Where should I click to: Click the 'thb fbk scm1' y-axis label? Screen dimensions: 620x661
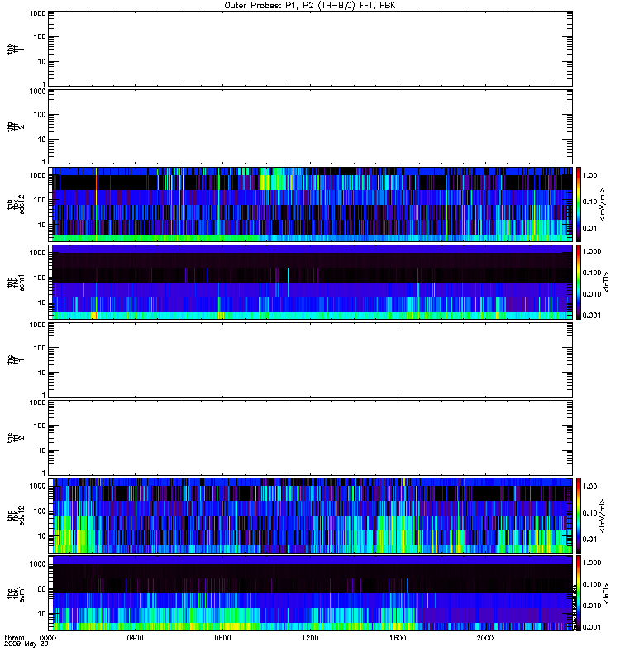16,283
